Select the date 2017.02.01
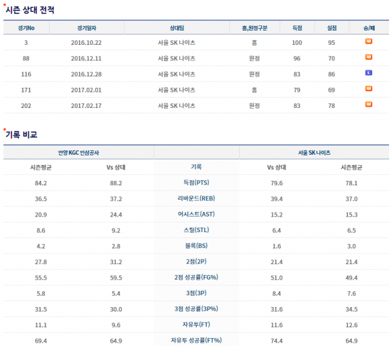Viewport: 391px width, 346px height. [86, 90]
